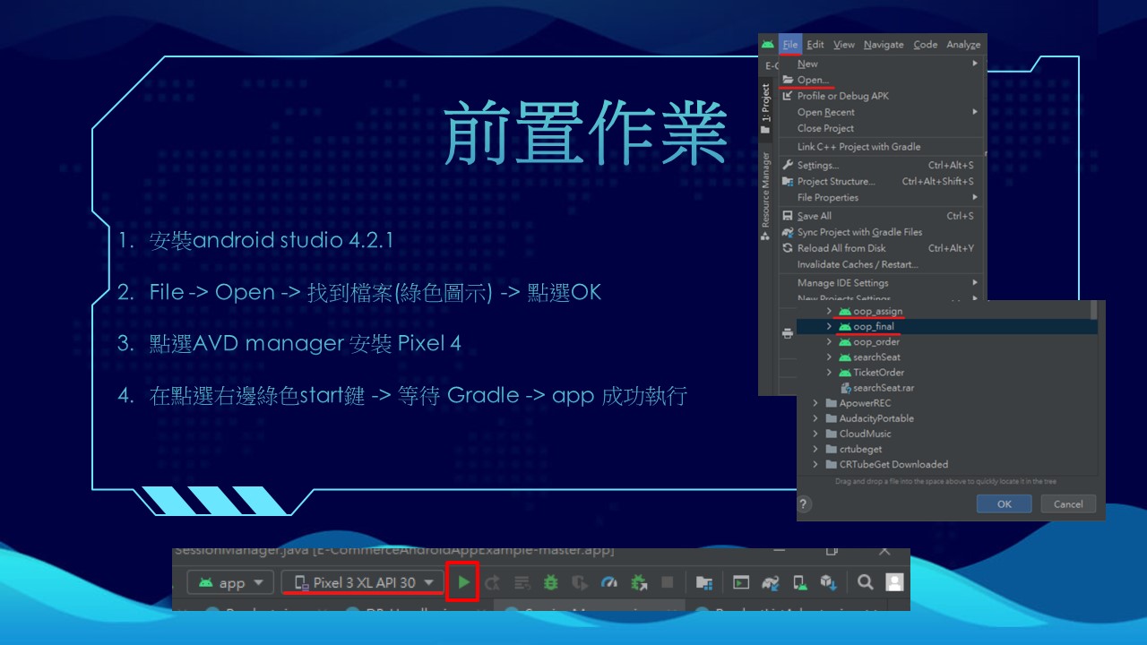Expand the oop_final folder chevron
1147x645 pixels.
pos(830,327)
